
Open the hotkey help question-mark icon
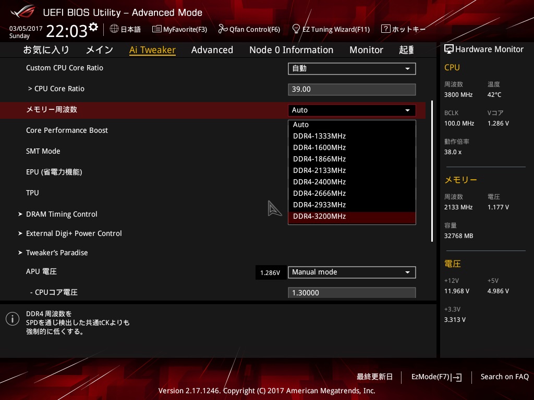[x=385, y=29]
